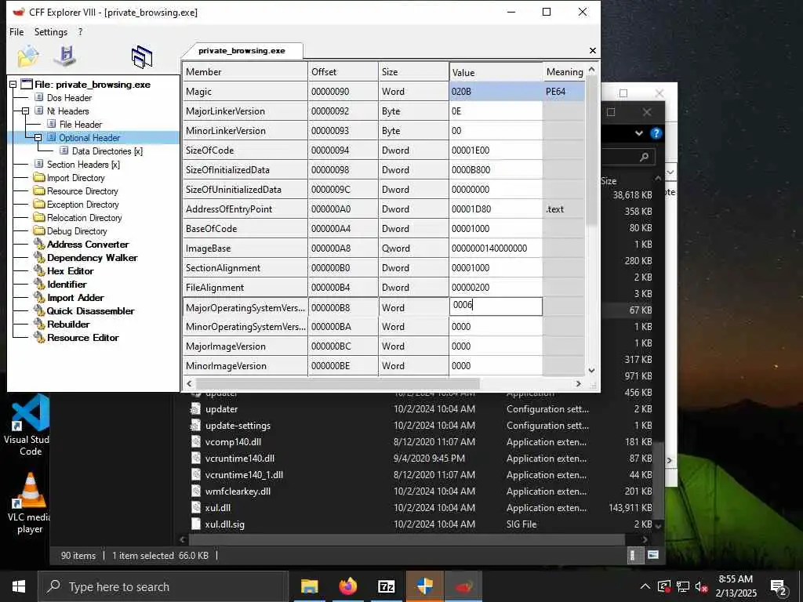Click the AddressOfEntryPoint value 00001D80

tap(496, 209)
